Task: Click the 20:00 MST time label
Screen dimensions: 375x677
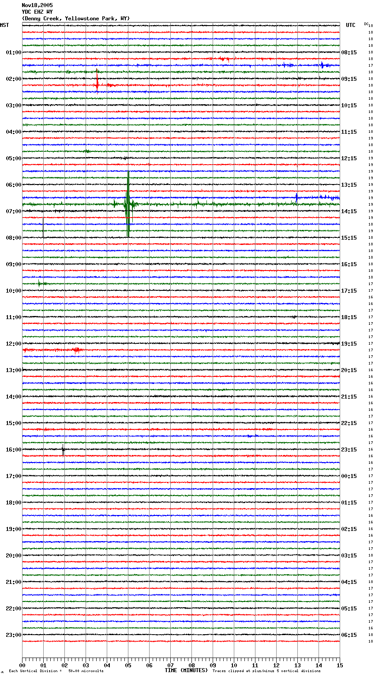Action: coord(14,556)
